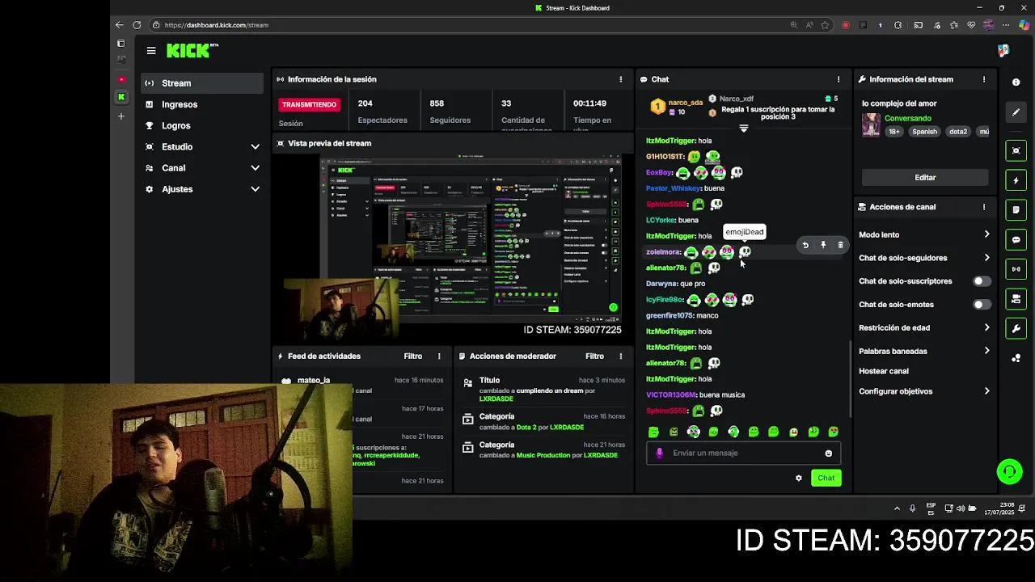Click the three-circles icon in the right rail
Image resolution: width=1035 pixels, height=582 pixels.
click(x=1016, y=358)
